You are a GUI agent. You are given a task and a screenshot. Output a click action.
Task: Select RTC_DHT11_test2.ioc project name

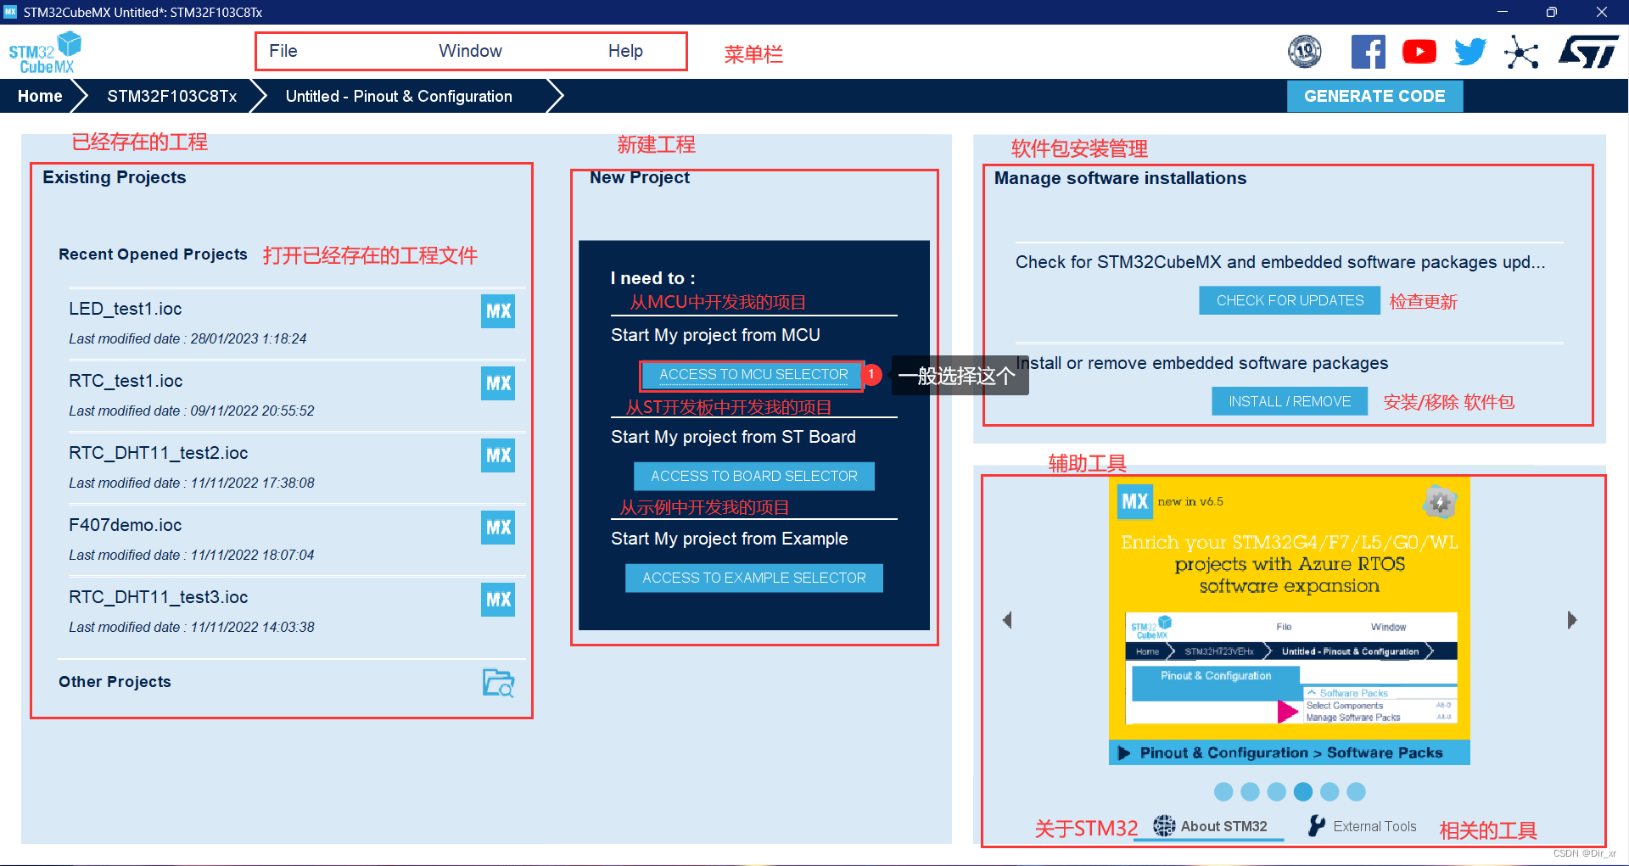159,453
